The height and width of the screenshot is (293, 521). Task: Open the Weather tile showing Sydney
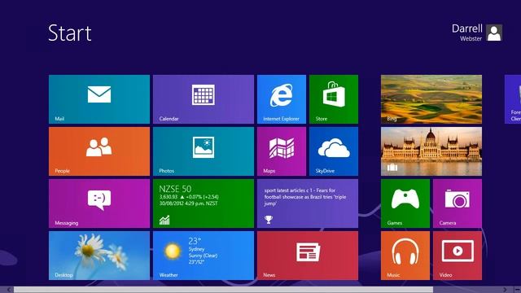tap(204, 256)
